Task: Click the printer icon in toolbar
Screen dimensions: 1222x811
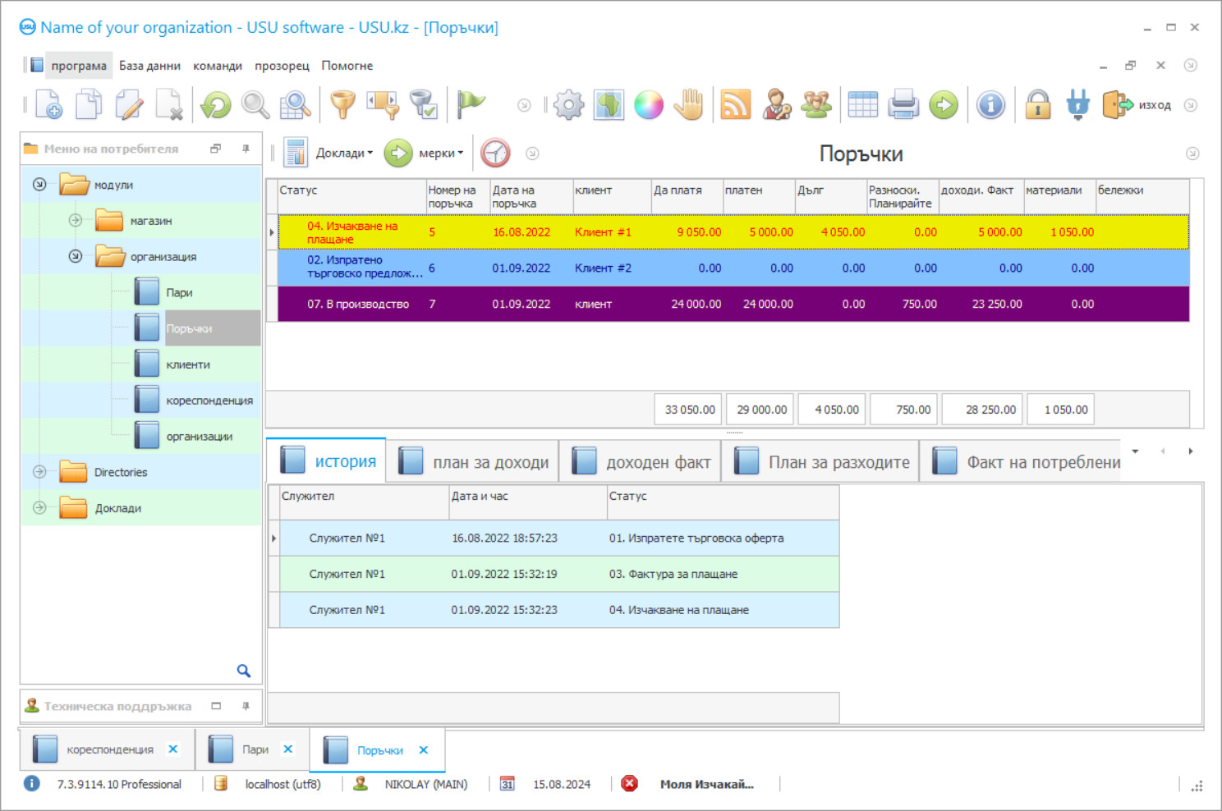Action: (903, 105)
